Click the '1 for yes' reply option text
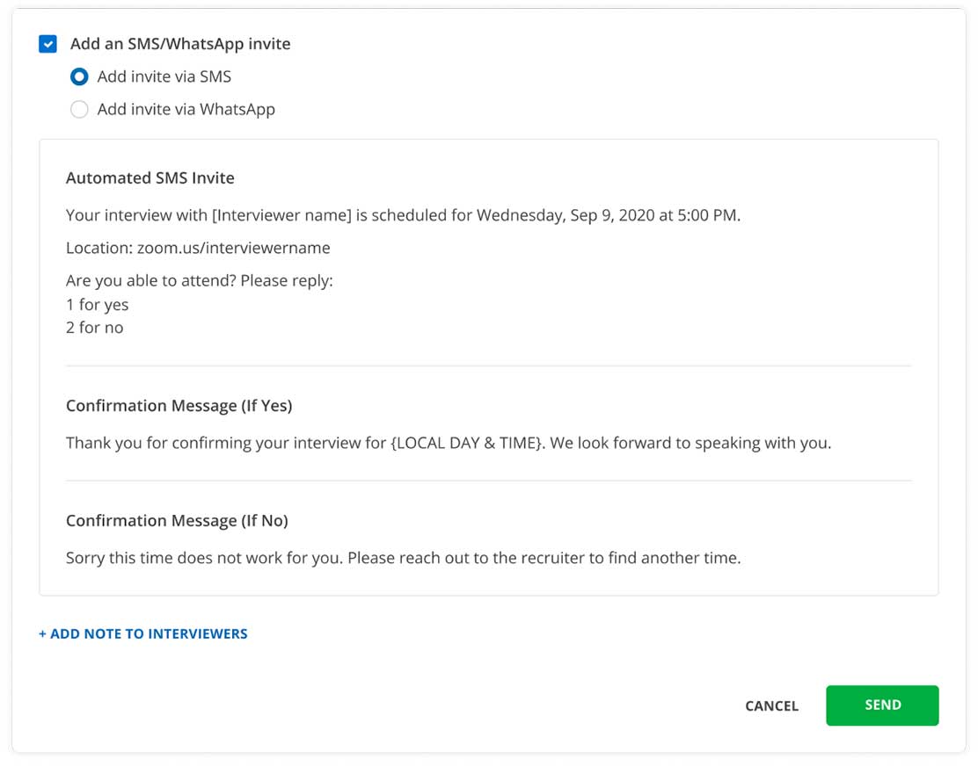This screenshot has height=774, width=978. [x=98, y=305]
